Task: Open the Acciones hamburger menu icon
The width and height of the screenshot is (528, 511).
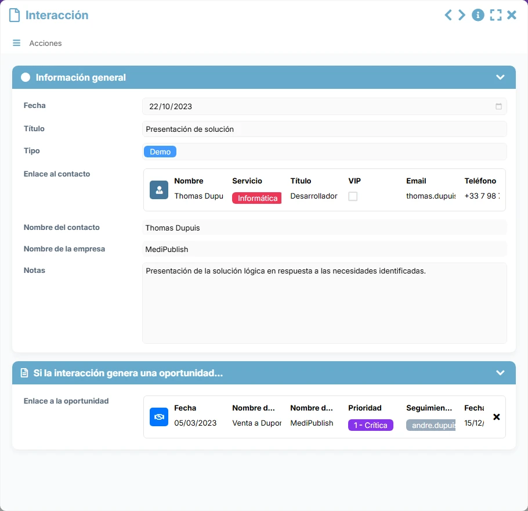Action: click(x=16, y=43)
